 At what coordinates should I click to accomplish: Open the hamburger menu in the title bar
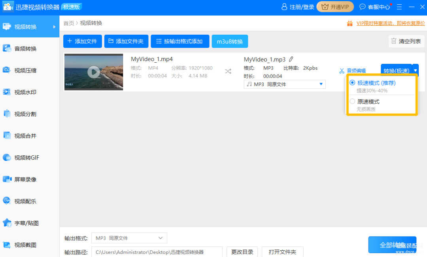pos(399,7)
